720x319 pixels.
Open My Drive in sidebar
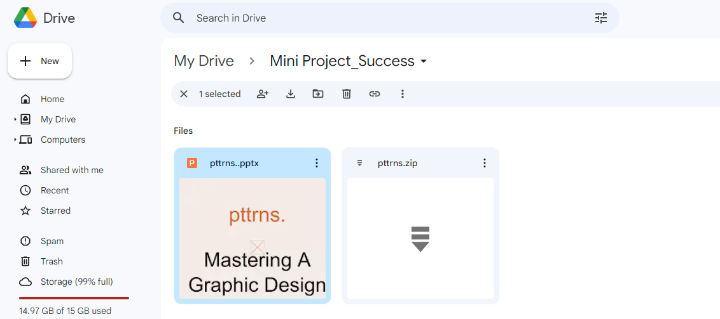click(x=58, y=119)
